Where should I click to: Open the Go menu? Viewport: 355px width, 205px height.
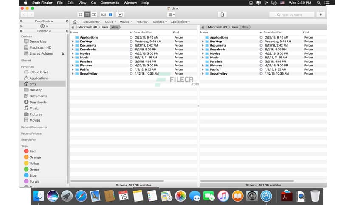(x=93, y=3)
